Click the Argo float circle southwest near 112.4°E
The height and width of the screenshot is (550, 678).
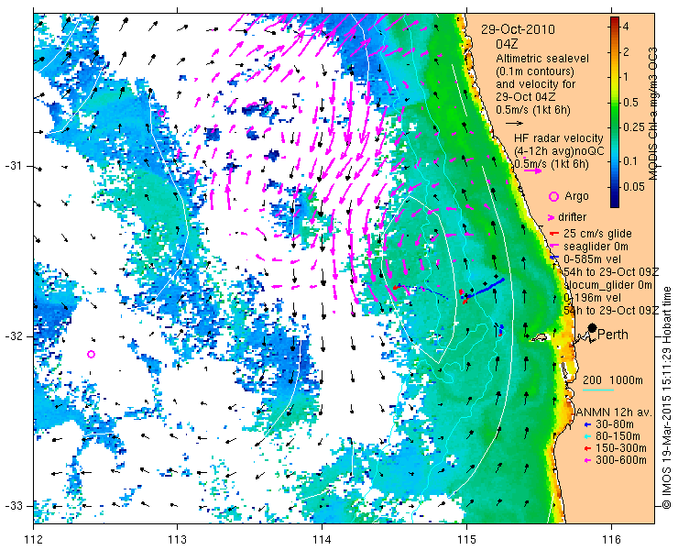91,355
